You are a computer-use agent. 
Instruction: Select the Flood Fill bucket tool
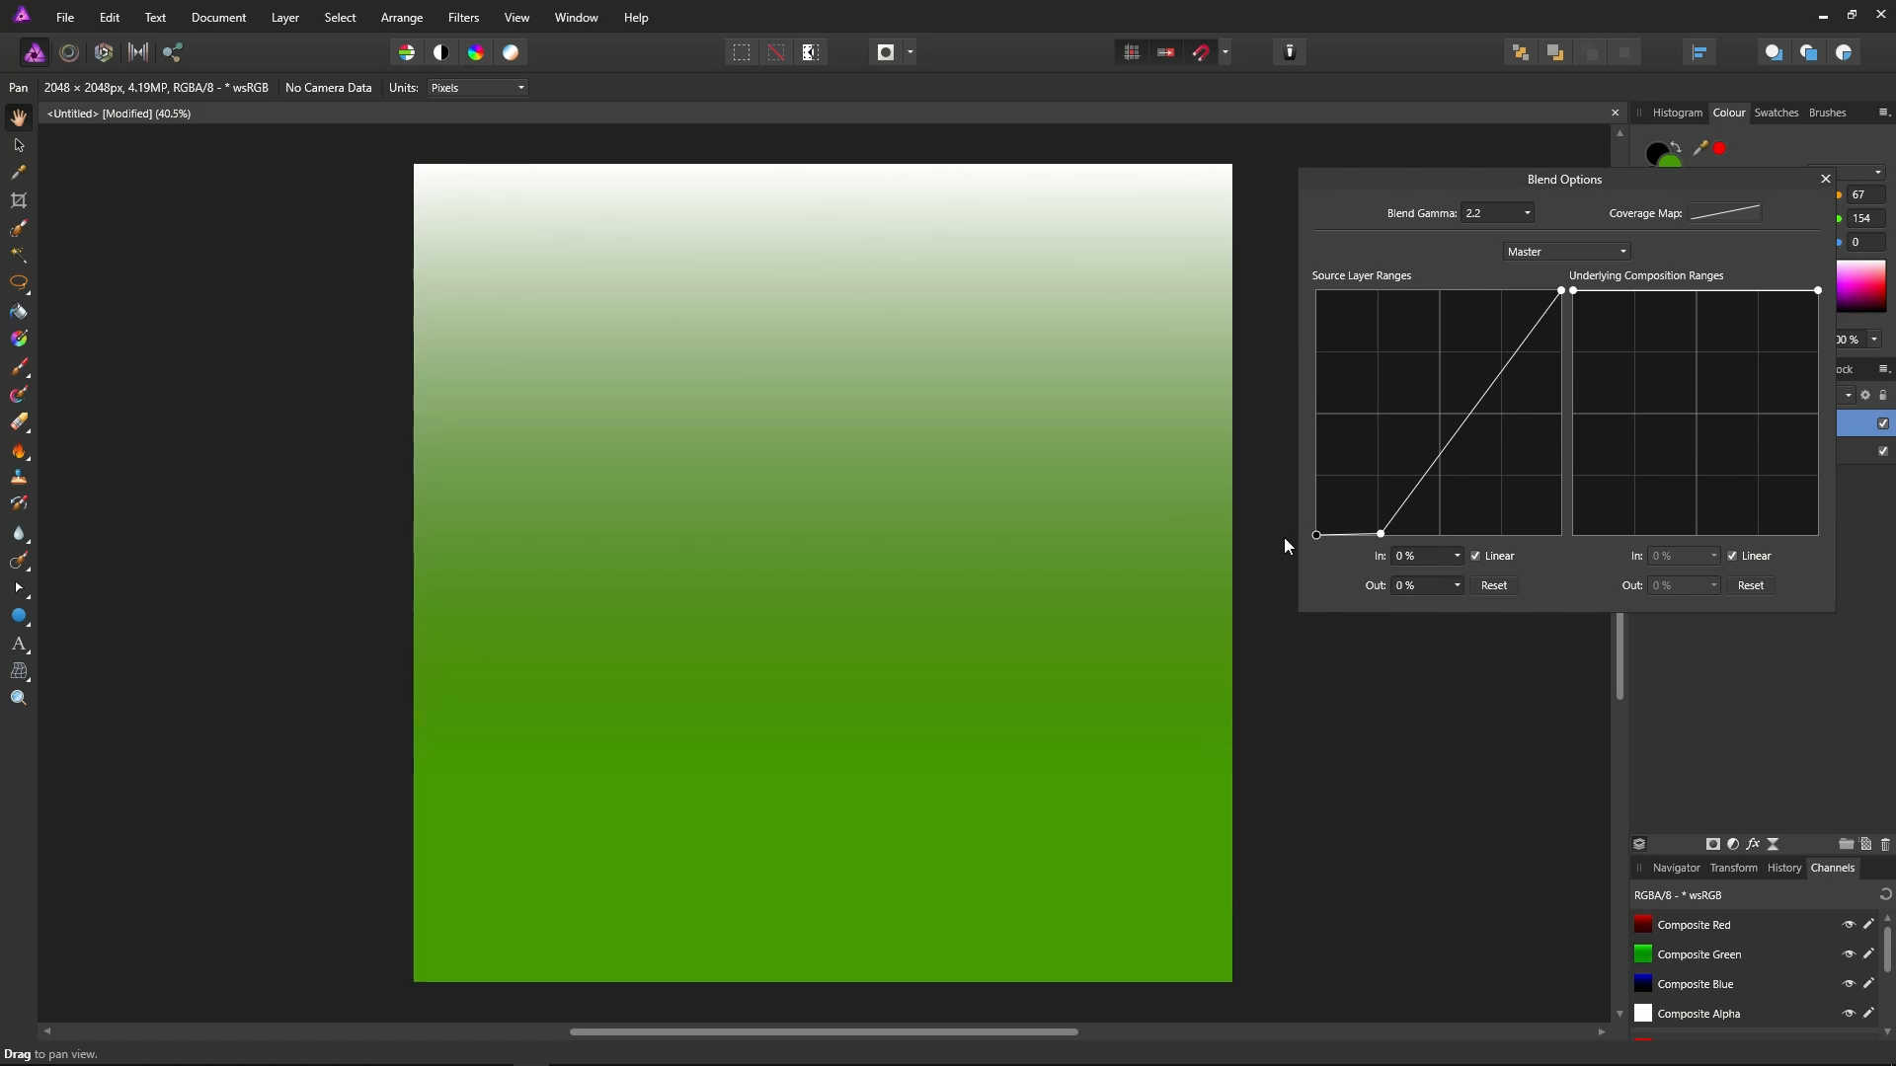18,312
